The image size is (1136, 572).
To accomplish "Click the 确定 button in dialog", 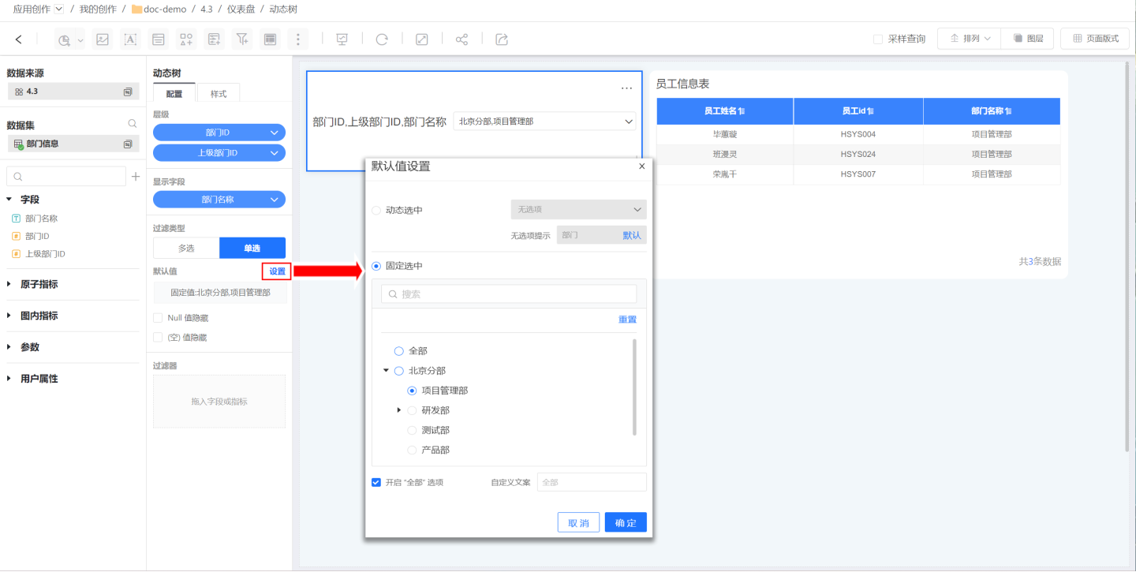I will tap(626, 522).
